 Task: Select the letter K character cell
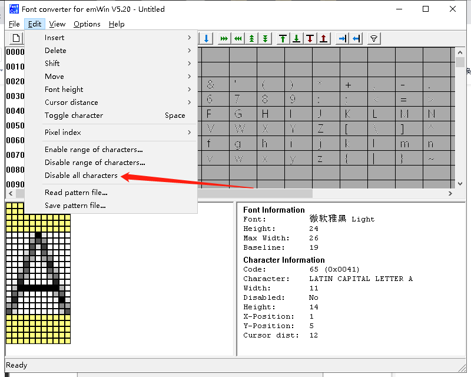pyautogui.click(x=348, y=114)
